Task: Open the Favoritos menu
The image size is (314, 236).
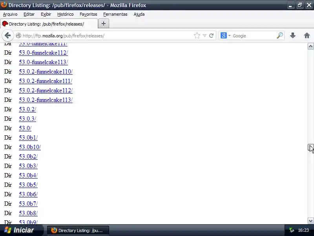Action: [88, 14]
